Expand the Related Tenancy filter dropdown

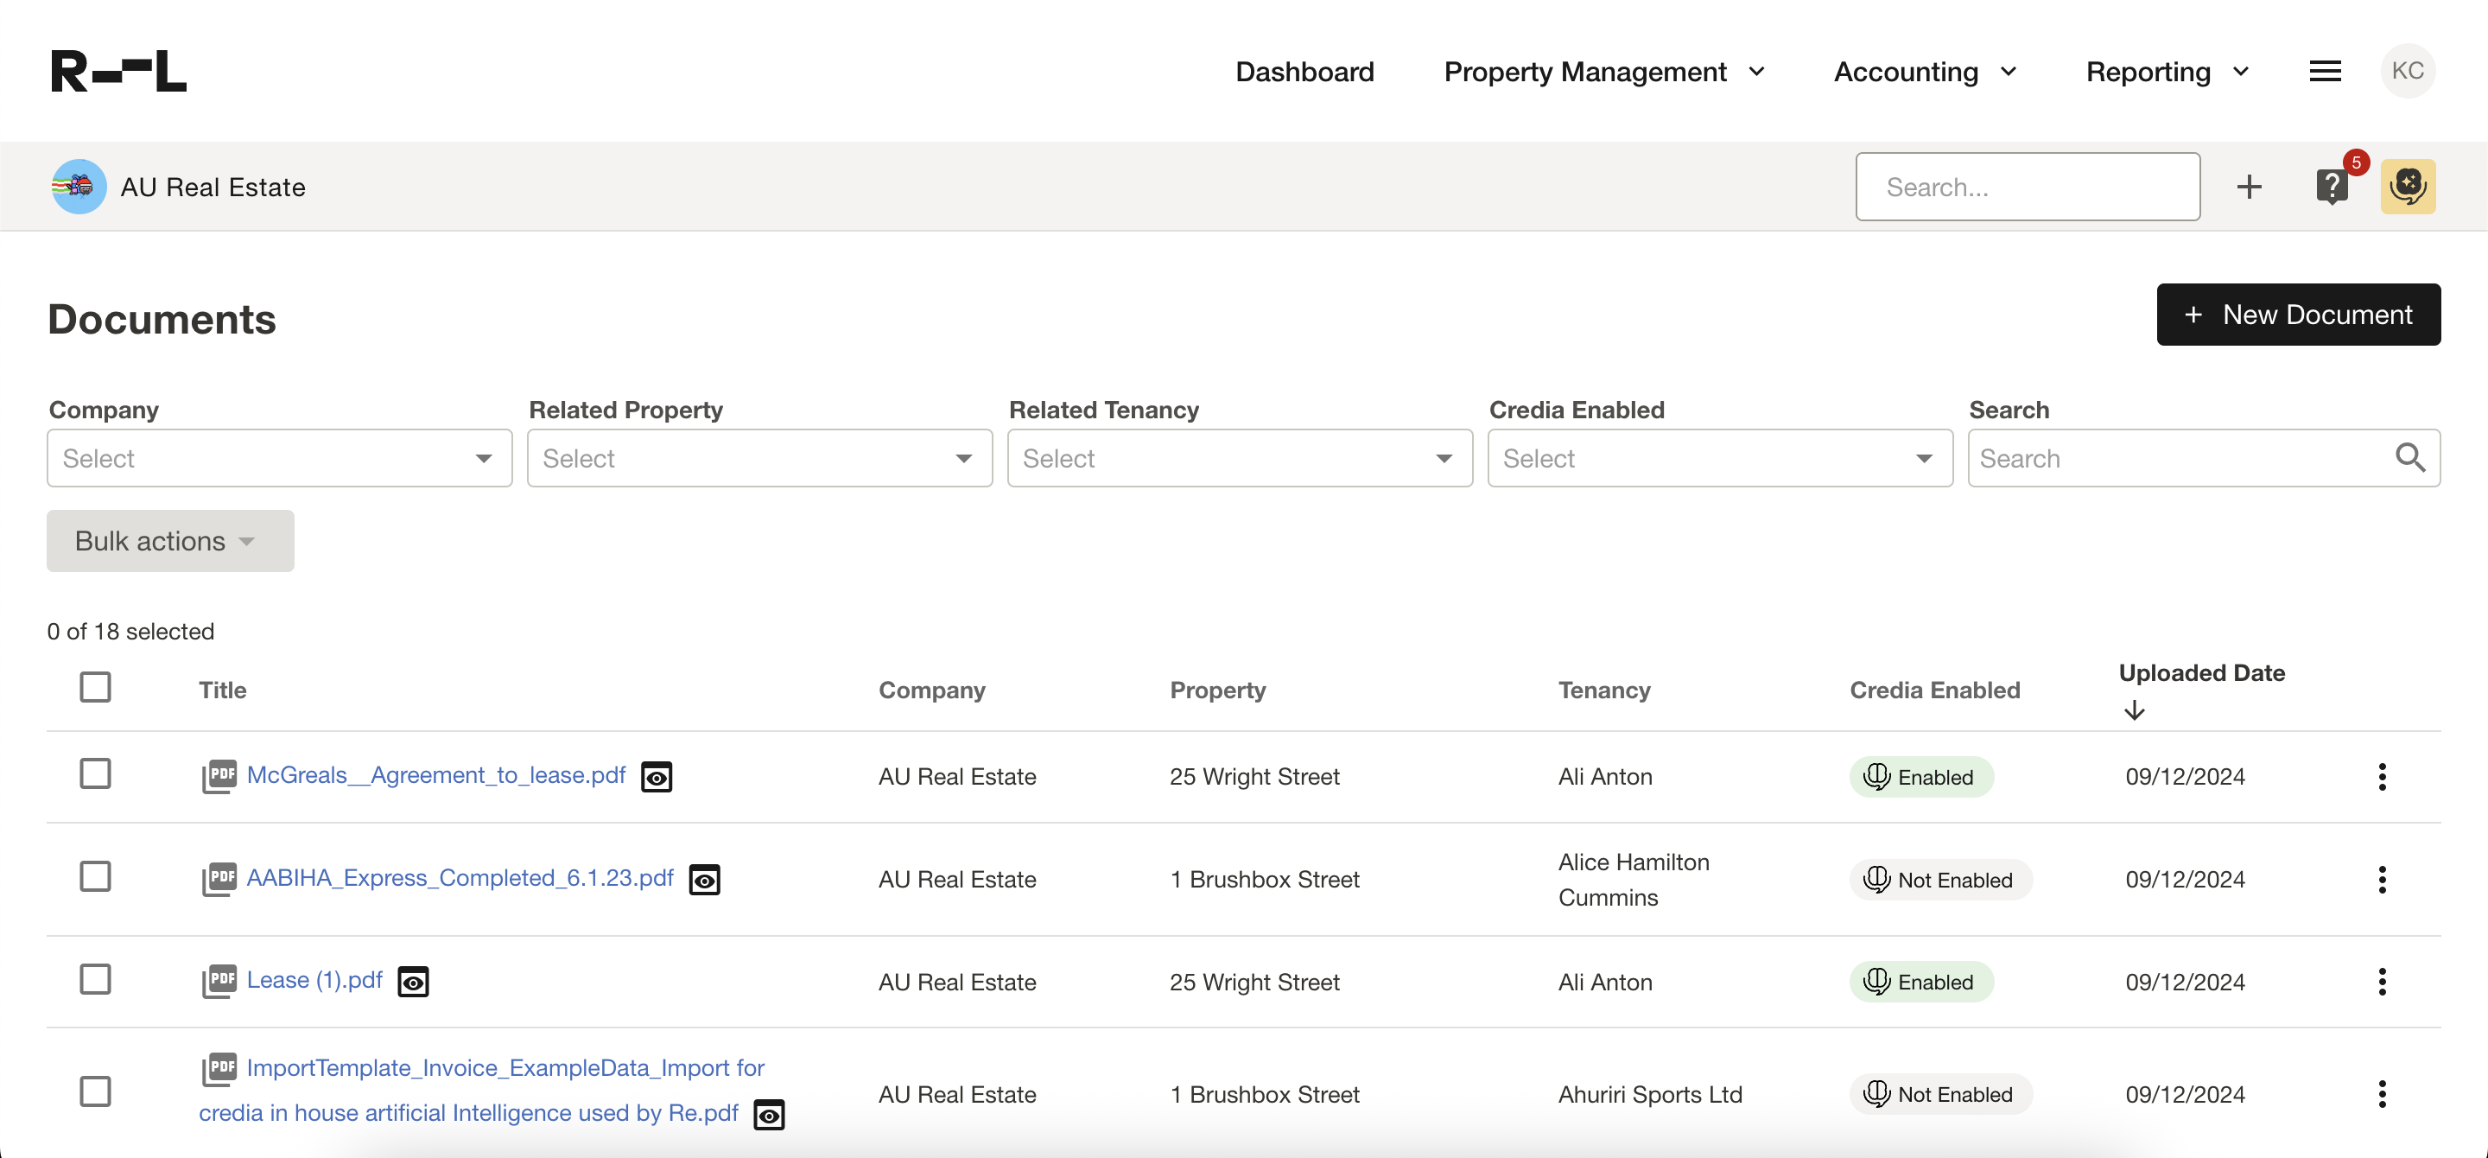[x=1239, y=458]
